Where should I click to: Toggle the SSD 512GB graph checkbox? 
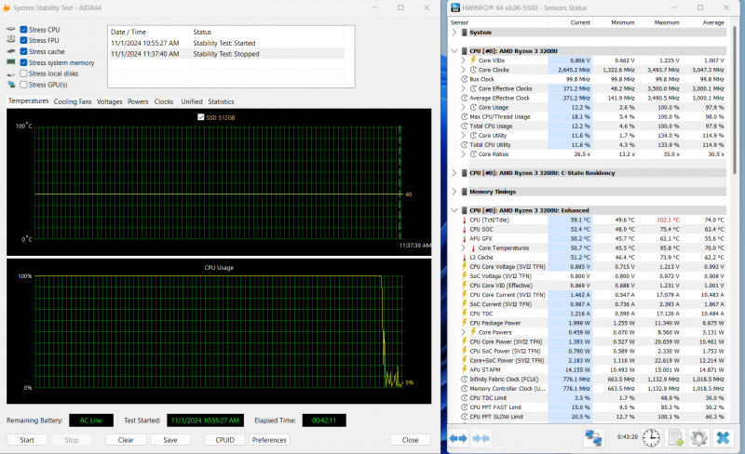pos(200,117)
